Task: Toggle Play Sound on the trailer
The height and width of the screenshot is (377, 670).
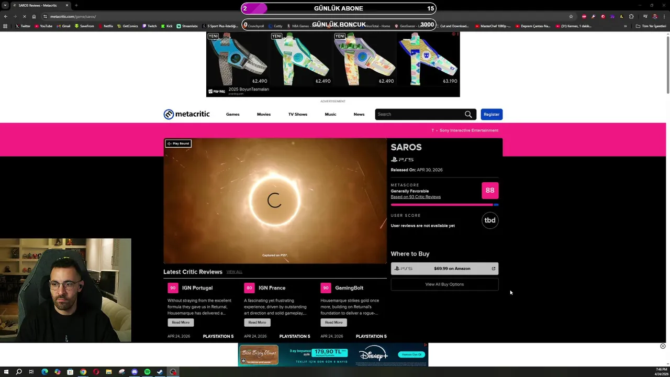Action: [x=178, y=143]
